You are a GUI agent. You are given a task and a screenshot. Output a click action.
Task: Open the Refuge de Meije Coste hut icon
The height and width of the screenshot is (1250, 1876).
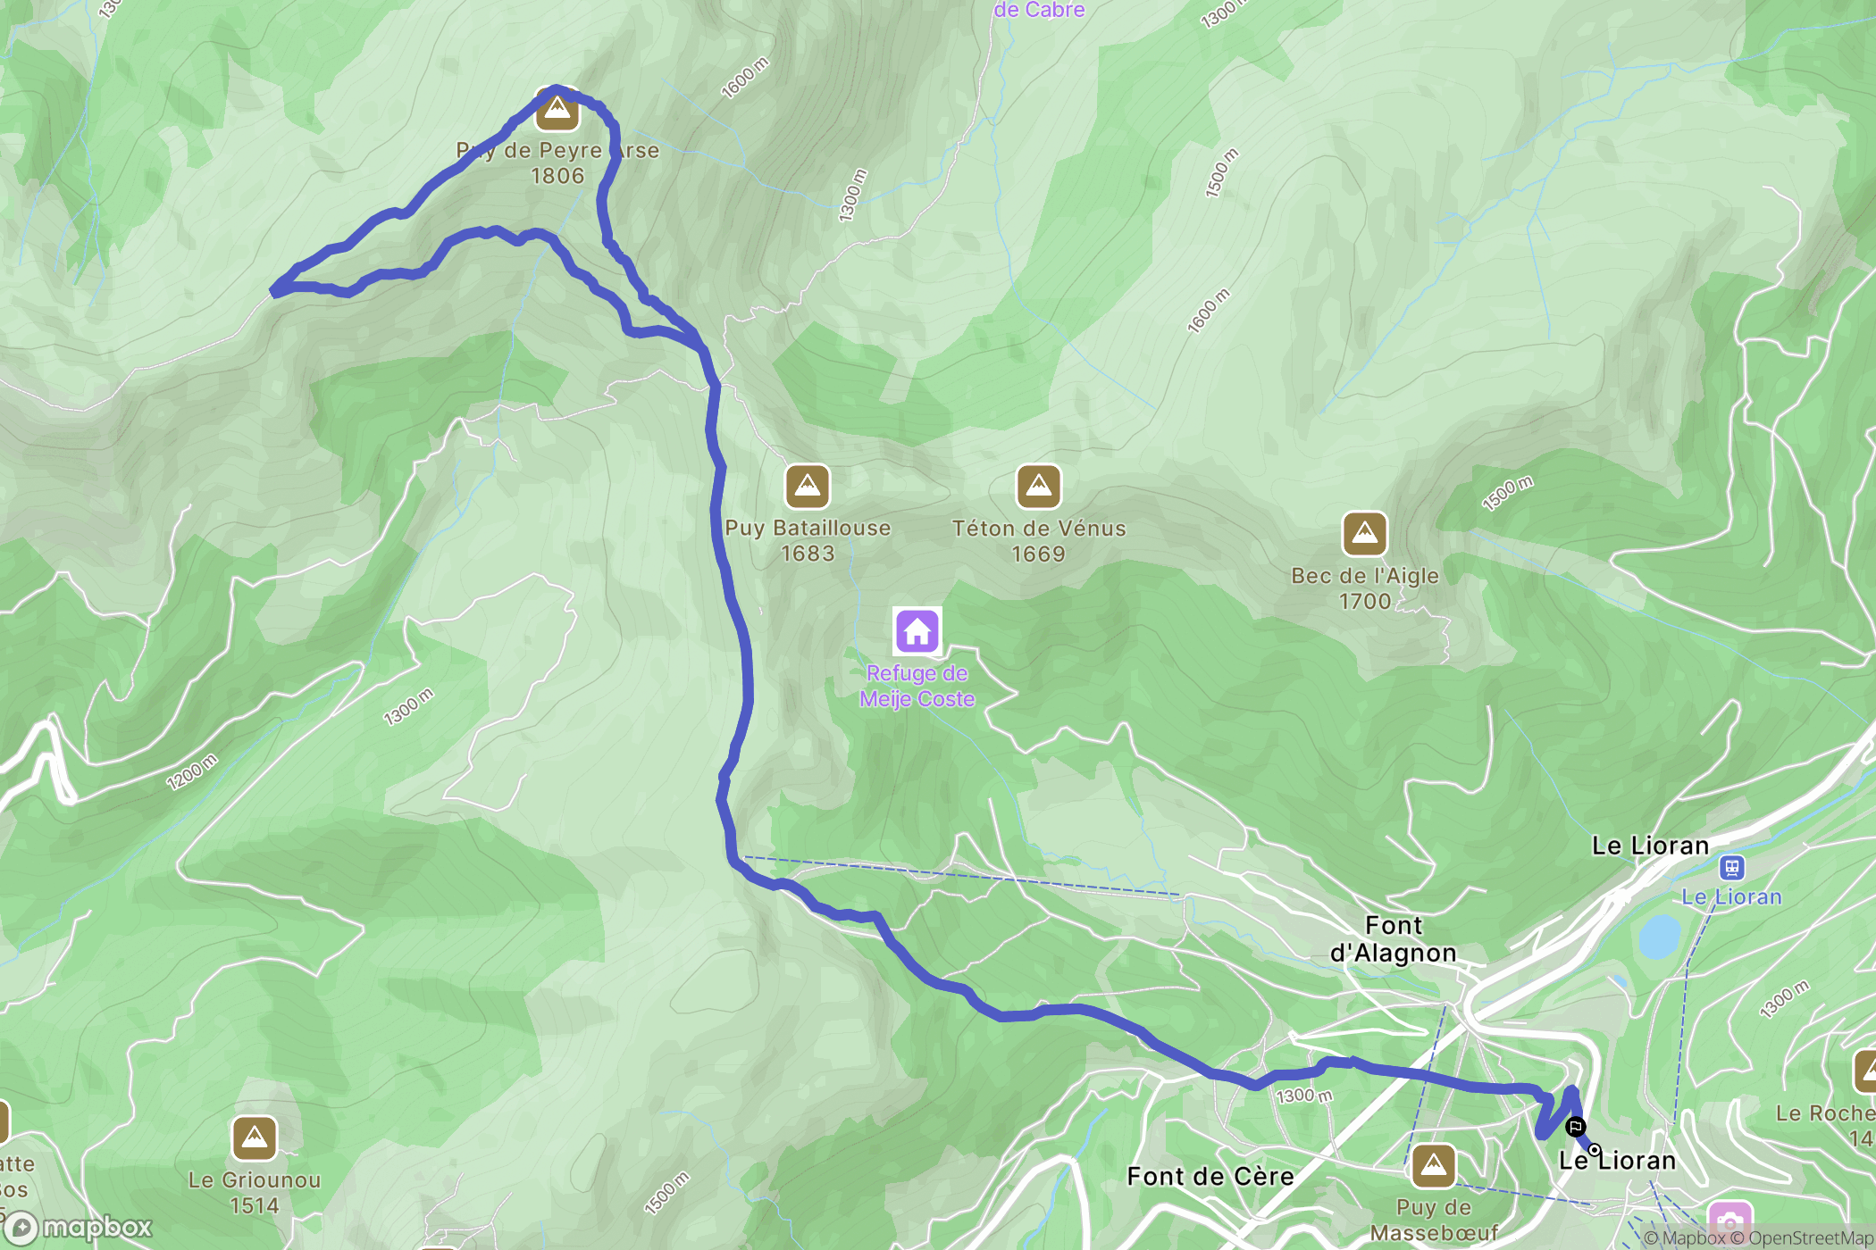click(x=917, y=632)
